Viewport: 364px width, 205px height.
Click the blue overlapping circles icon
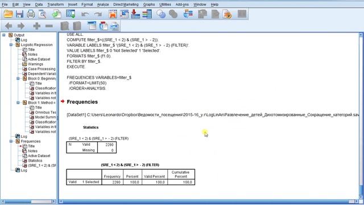161,14
